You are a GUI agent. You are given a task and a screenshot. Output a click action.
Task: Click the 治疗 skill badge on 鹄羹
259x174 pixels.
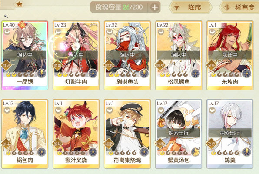point(211,144)
